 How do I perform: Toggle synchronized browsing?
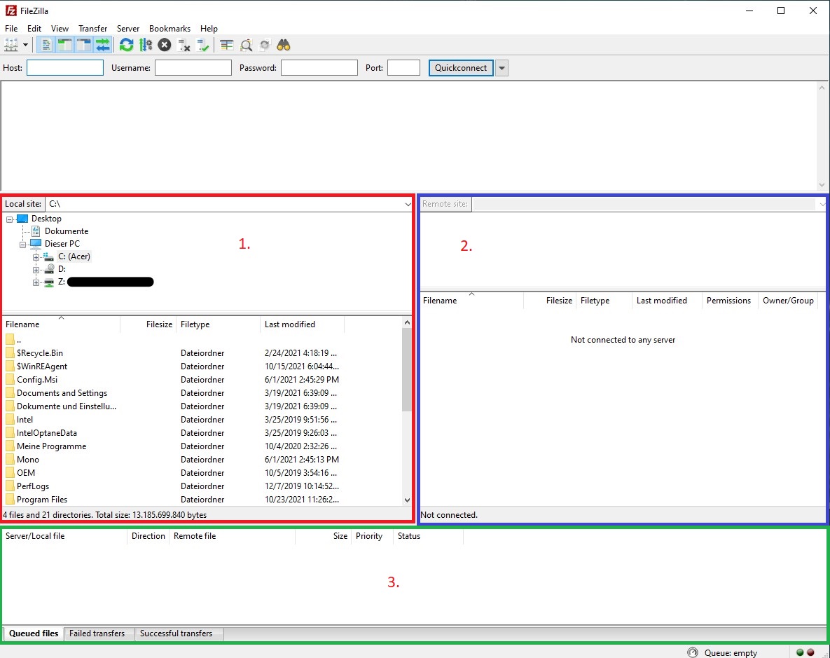[265, 45]
